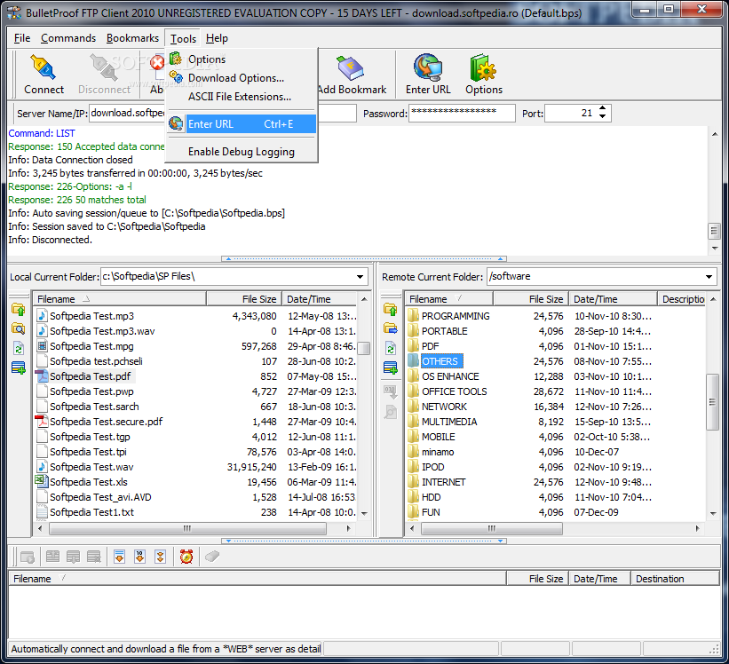Click the local folder search icon
This screenshot has height=664, width=729.
tap(19, 329)
